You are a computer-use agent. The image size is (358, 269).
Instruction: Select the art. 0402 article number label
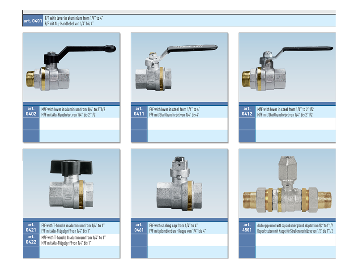pos(31,112)
